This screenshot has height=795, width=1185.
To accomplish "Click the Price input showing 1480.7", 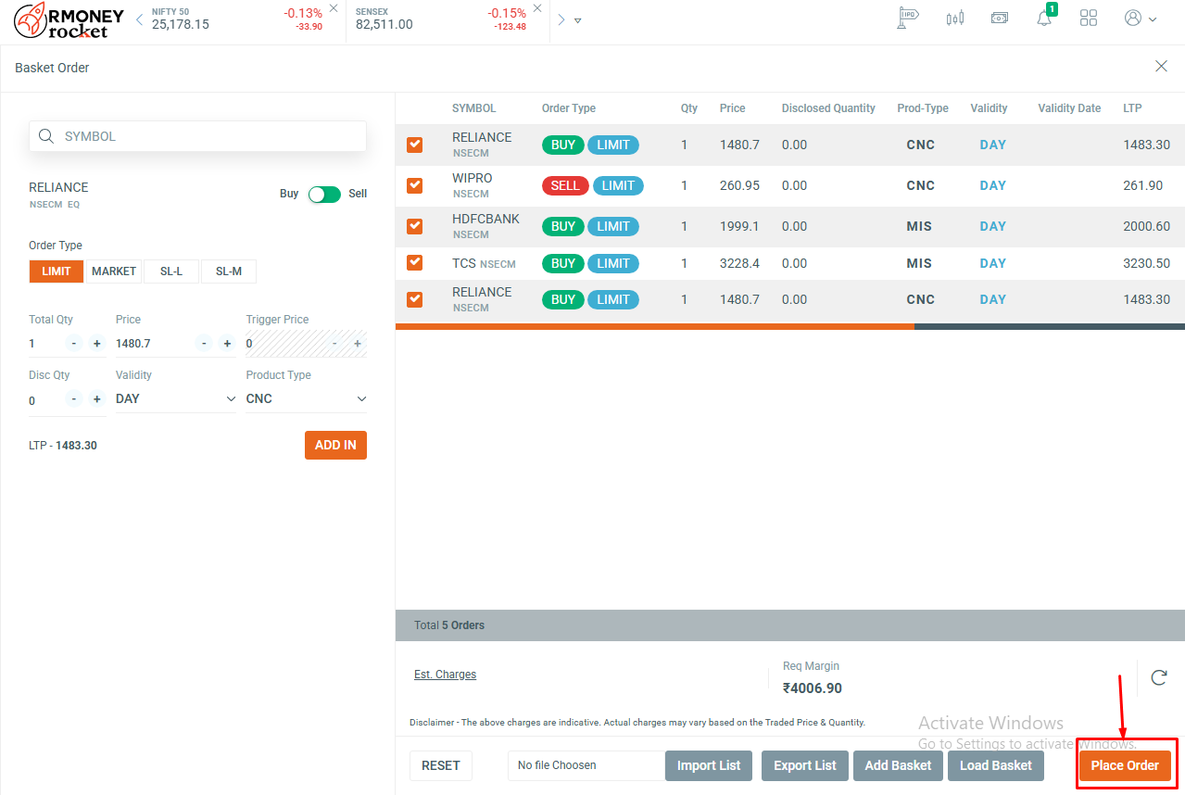I will point(153,344).
